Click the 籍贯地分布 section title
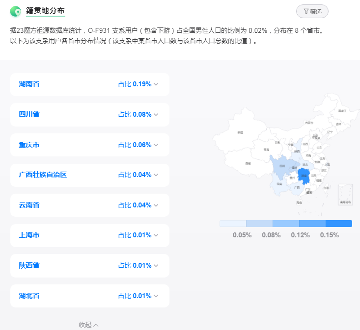The height and width of the screenshot is (330, 360). [45, 11]
